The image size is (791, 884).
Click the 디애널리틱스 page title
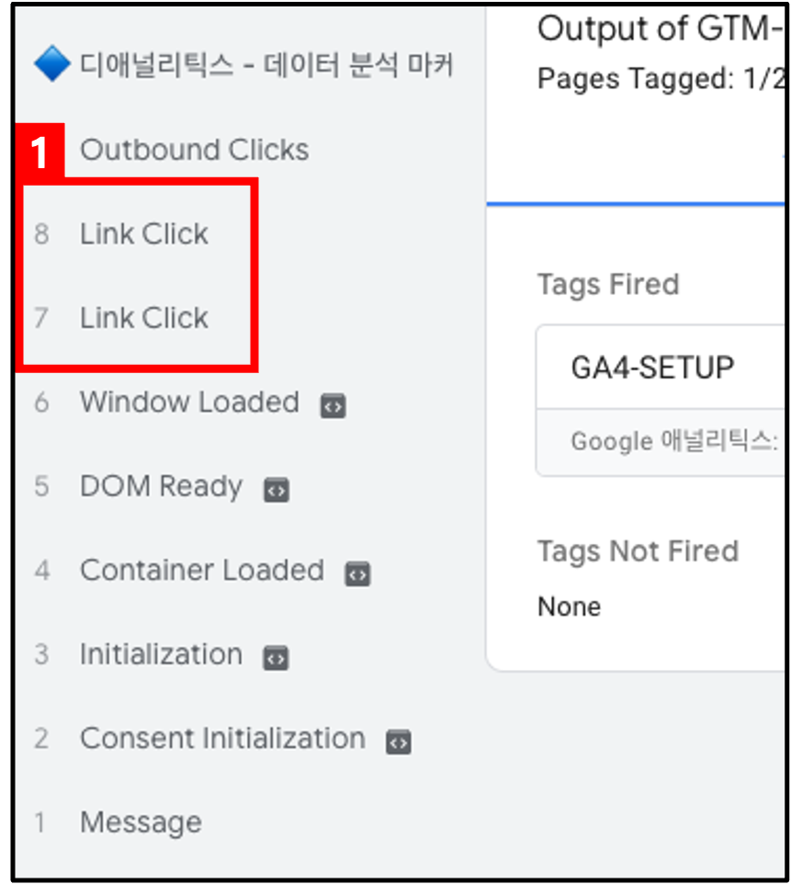click(266, 64)
